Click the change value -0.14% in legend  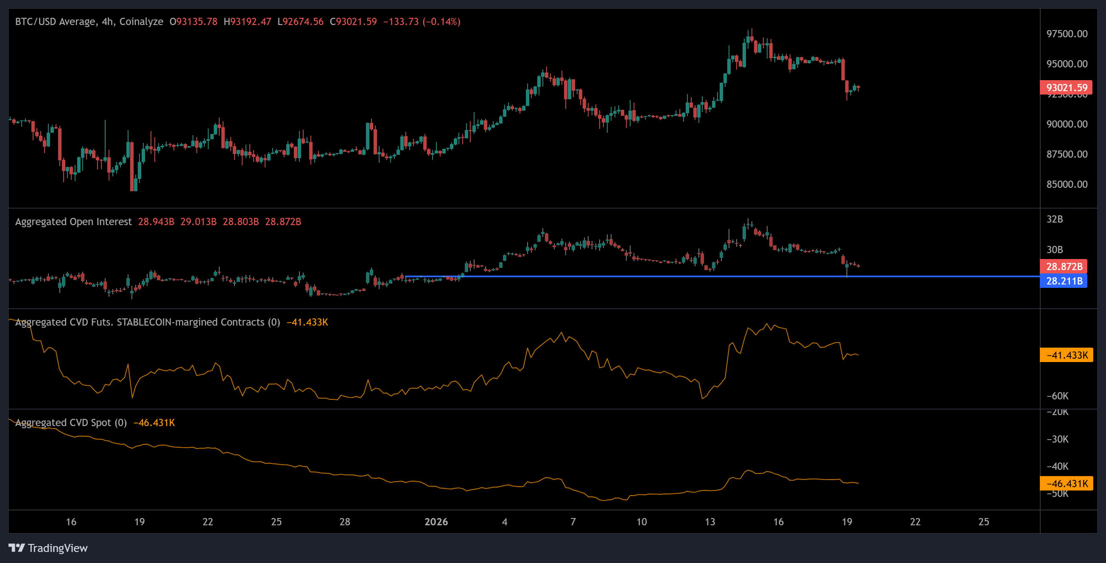click(444, 22)
